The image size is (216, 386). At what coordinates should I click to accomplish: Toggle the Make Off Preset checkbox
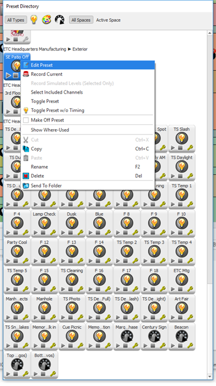[26, 120]
